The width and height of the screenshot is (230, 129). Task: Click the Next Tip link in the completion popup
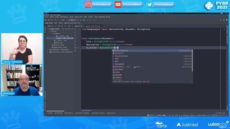(x=146, y=82)
